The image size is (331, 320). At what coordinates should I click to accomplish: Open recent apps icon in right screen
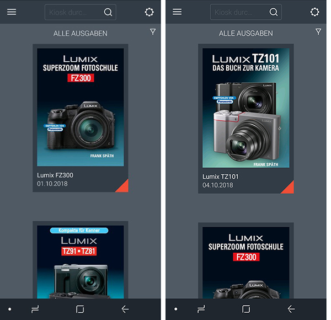tap(201, 309)
